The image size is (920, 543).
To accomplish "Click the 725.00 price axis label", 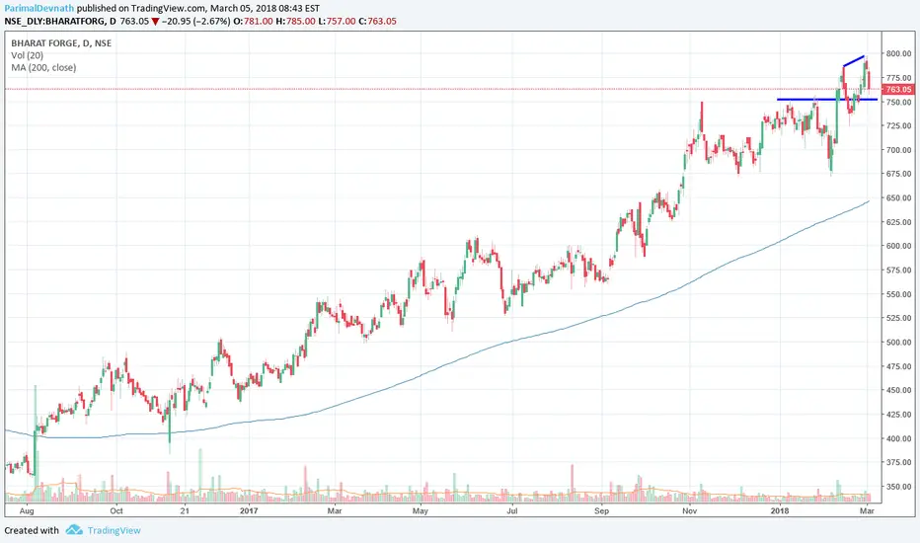I will (898, 125).
